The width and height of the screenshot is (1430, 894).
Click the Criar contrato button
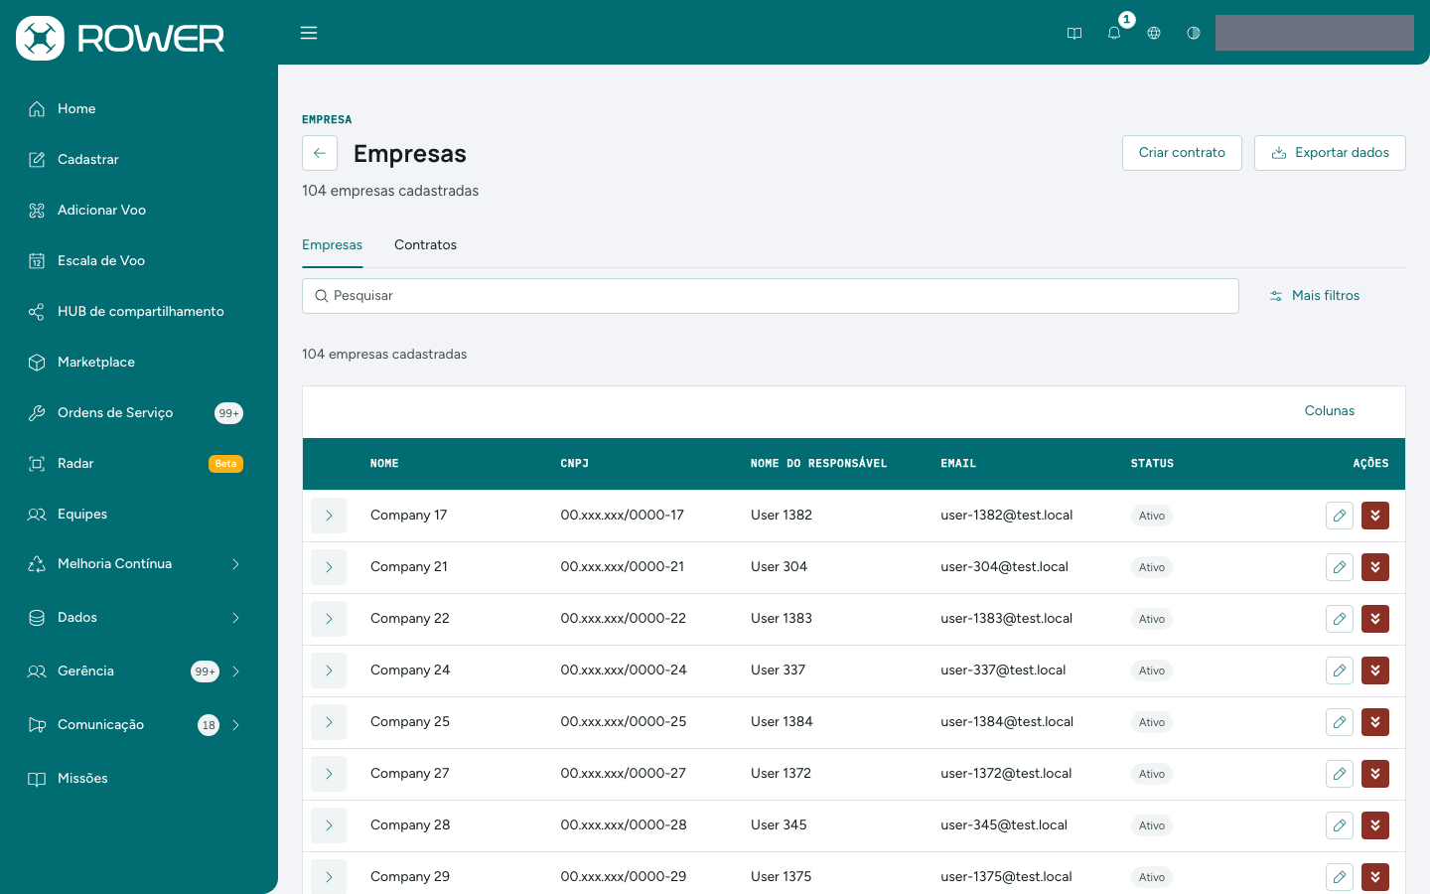click(x=1182, y=153)
